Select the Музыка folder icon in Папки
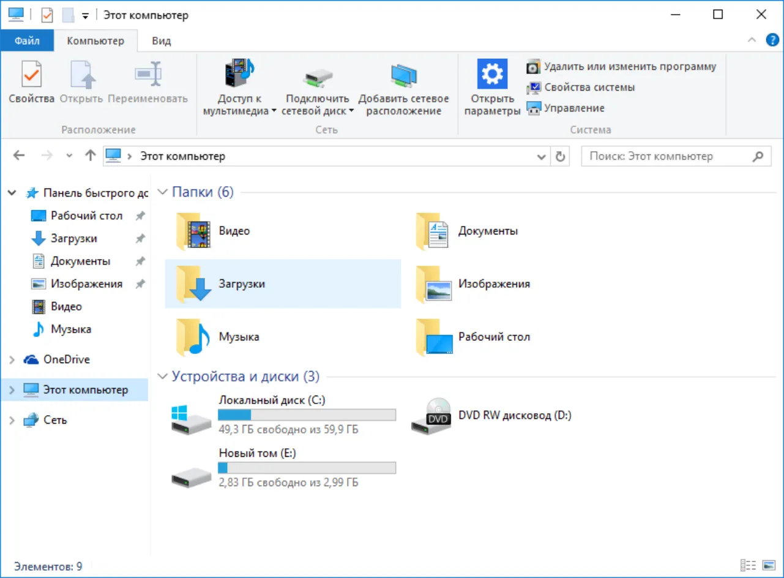This screenshot has height=578, width=784. coord(192,337)
